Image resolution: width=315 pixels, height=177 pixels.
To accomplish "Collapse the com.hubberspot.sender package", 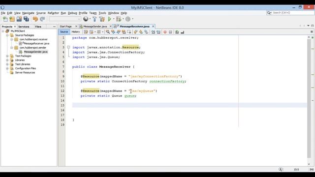I will point(12,48).
